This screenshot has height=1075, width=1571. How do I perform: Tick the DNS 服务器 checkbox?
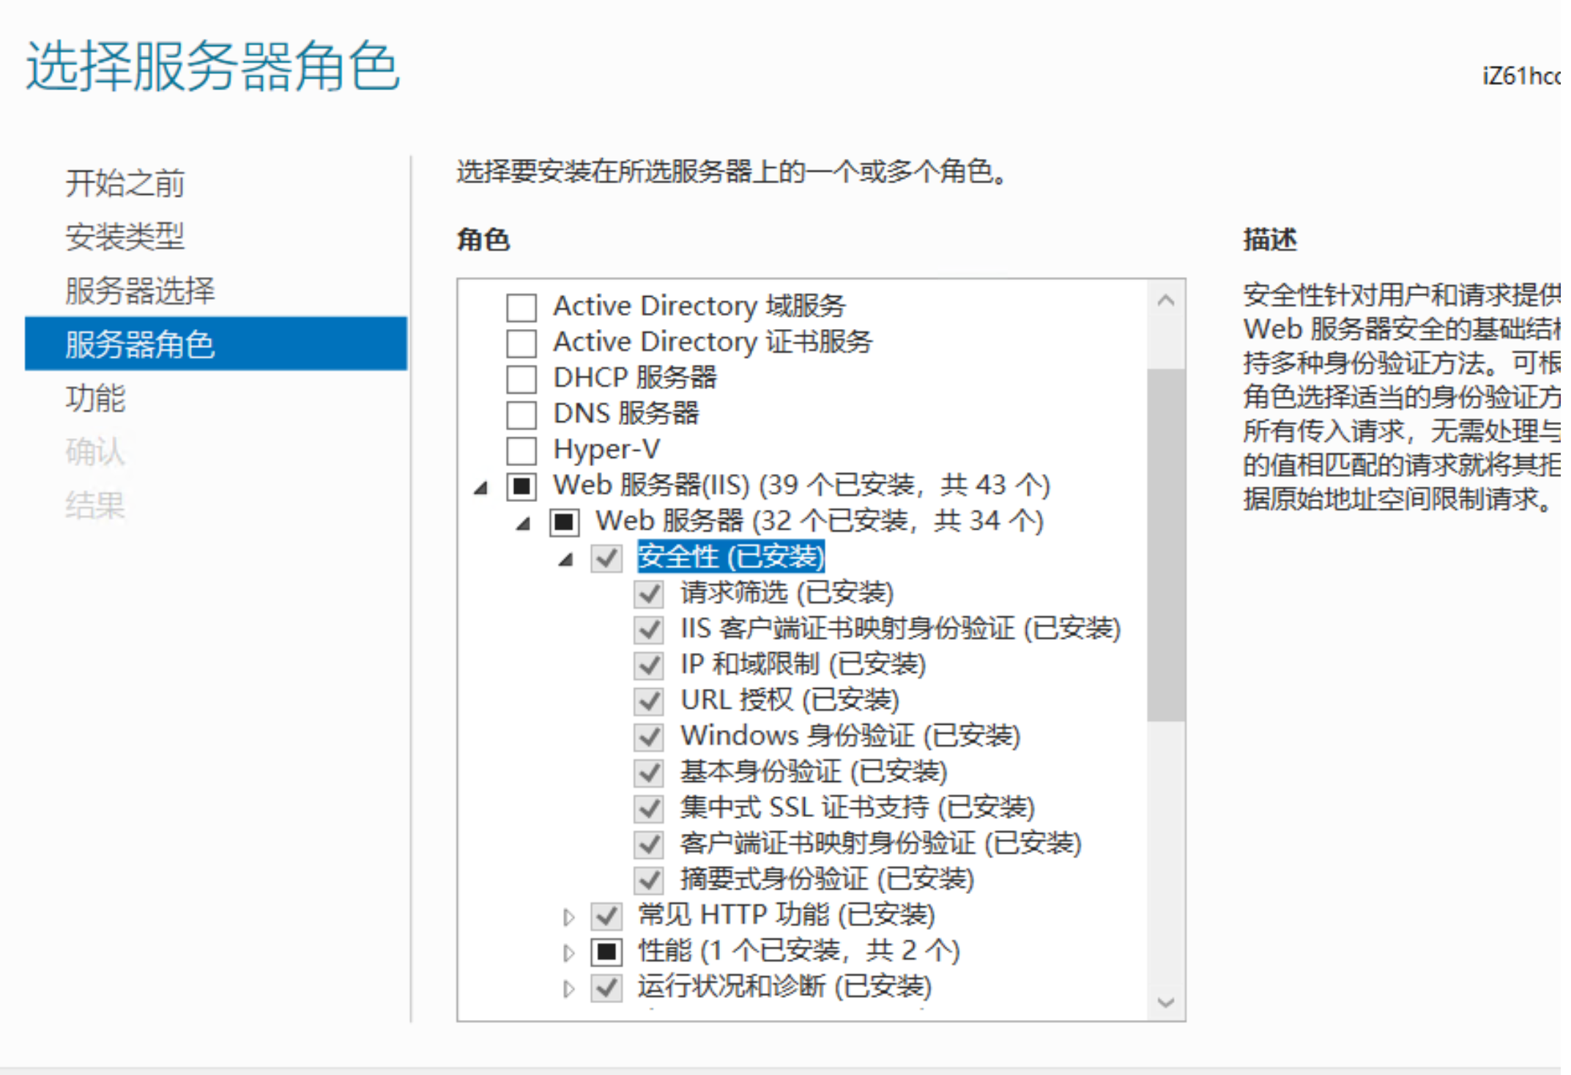[x=521, y=415]
